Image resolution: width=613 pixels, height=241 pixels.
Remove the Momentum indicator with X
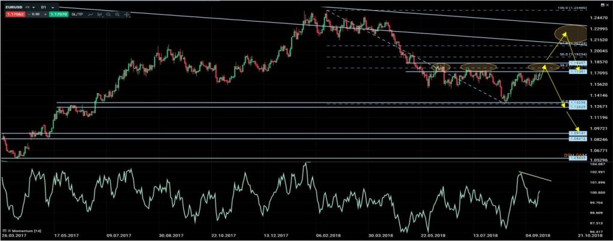pyautogui.click(x=10, y=231)
